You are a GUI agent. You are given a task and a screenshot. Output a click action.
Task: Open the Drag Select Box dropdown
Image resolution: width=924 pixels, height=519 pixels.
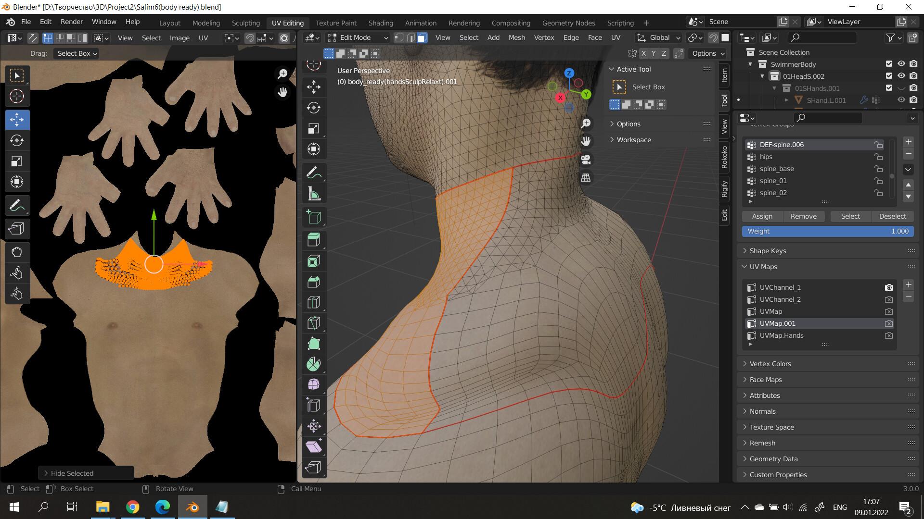tap(76, 53)
